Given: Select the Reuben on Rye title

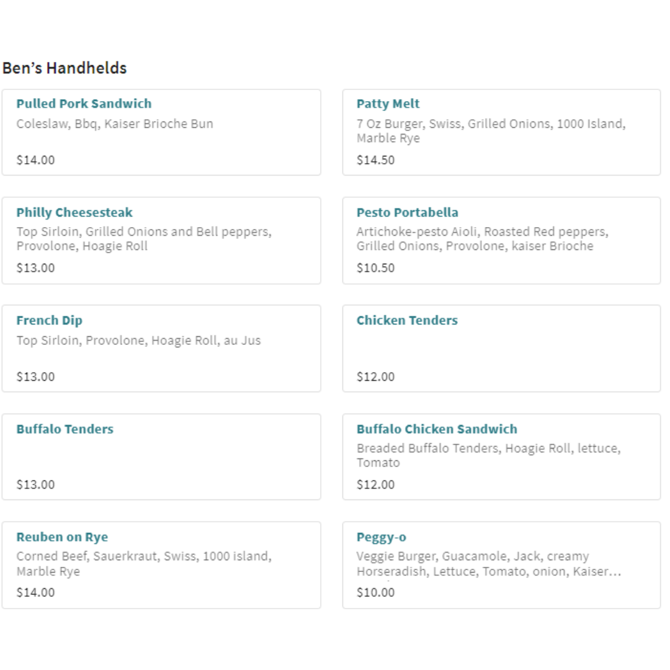Looking at the screenshot, I should click(62, 537).
